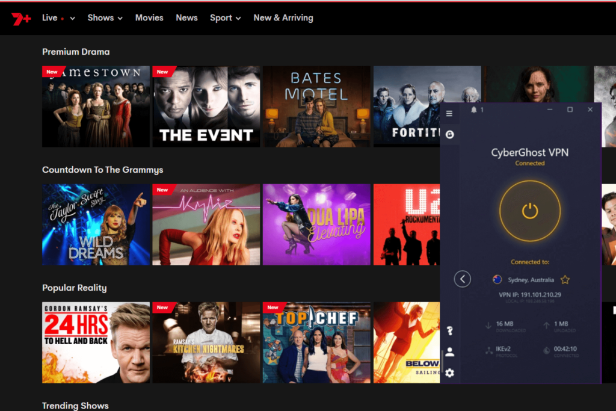Open CyberGhost settings gear icon
This screenshot has height=411, width=616.
pyautogui.click(x=449, y=373)
